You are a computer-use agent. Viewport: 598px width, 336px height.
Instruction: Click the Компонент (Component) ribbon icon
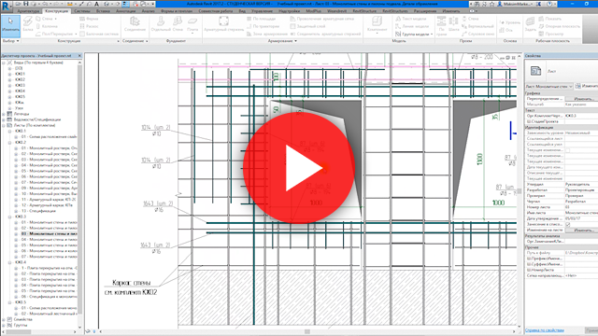coord(377,24)
